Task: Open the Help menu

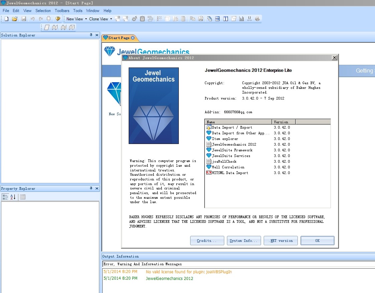Action: pyautogui.click(x=107, y=10)
